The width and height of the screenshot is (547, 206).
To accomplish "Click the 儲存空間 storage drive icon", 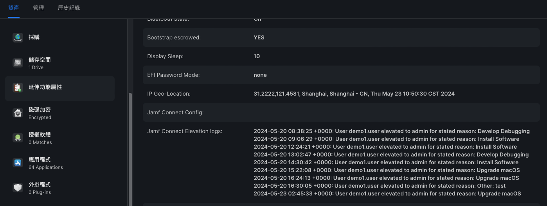I will [18, 63].
